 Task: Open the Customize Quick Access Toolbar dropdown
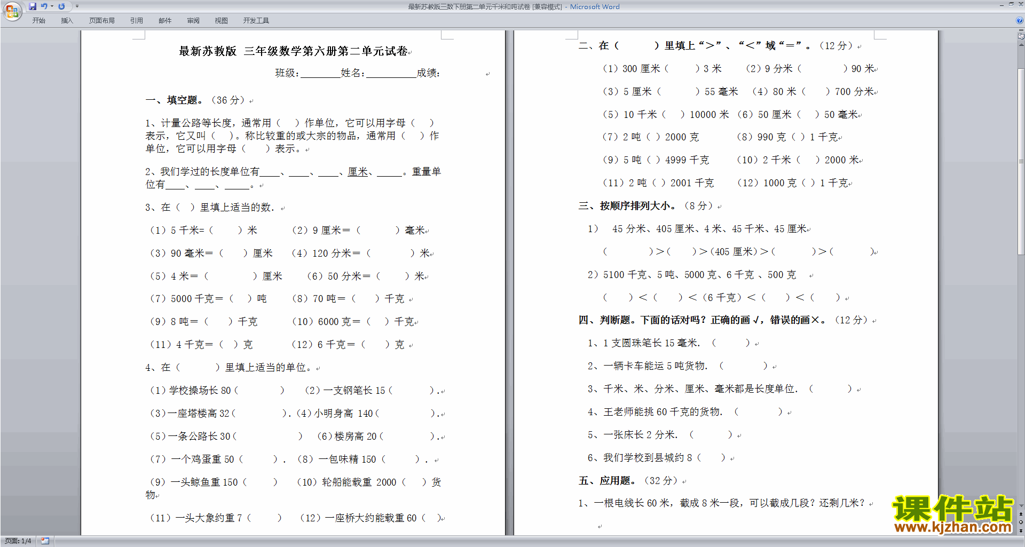coord(77,6)
